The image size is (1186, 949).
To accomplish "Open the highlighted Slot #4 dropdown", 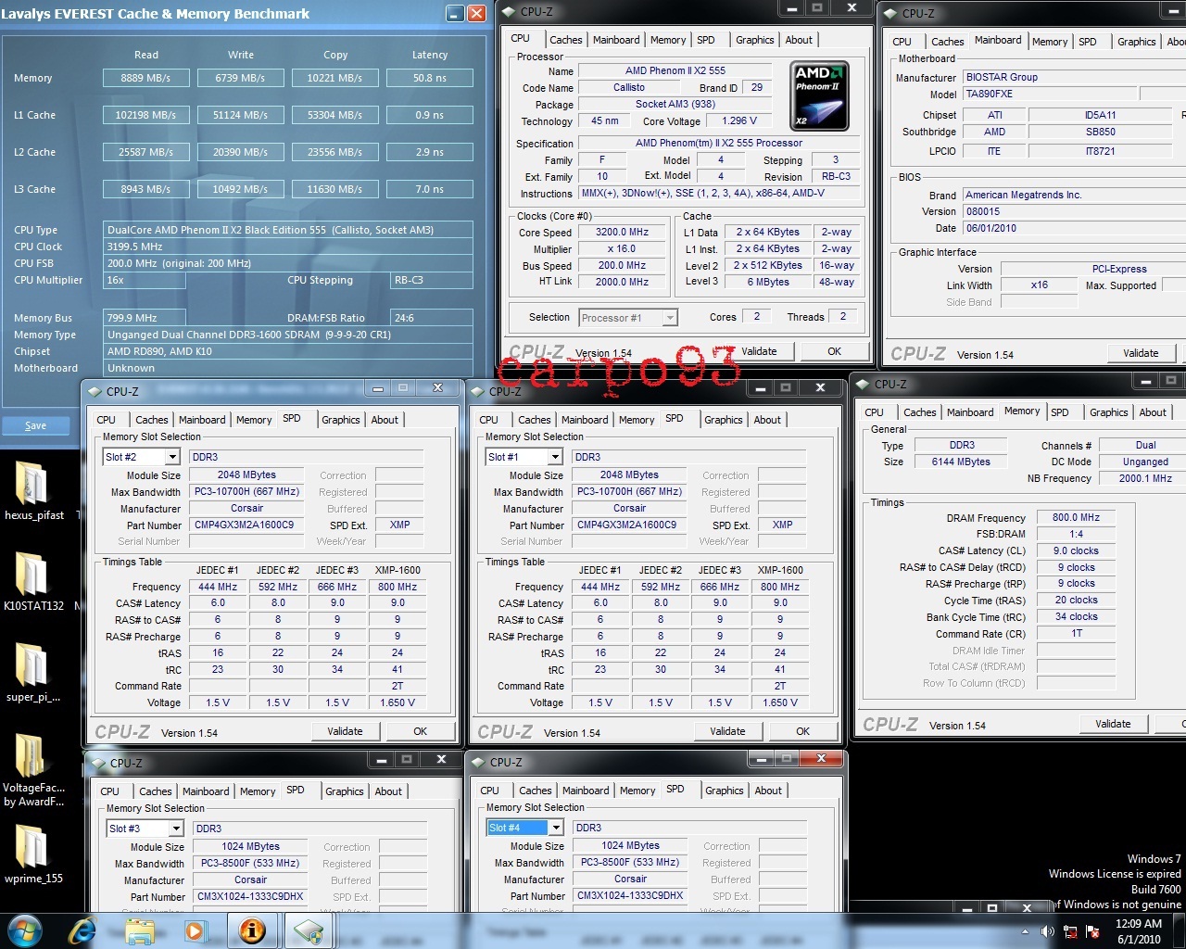I will 556,828.
